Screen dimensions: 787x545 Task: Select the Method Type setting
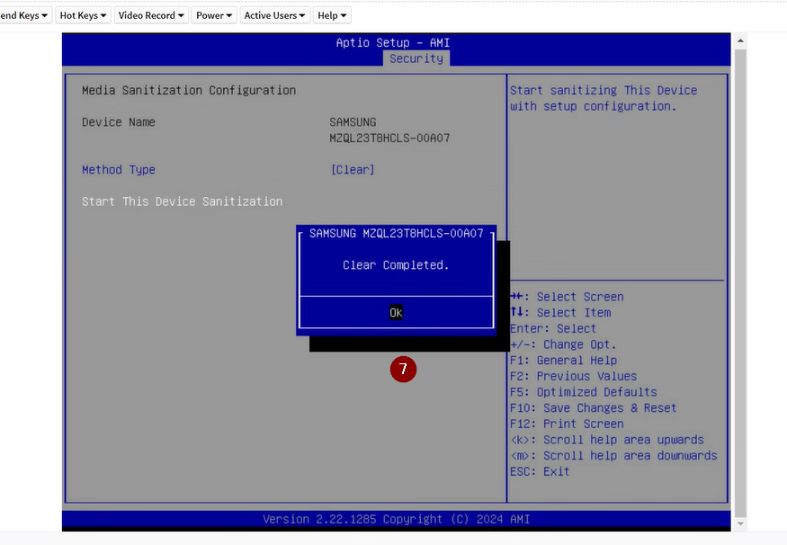pos(119,170)
